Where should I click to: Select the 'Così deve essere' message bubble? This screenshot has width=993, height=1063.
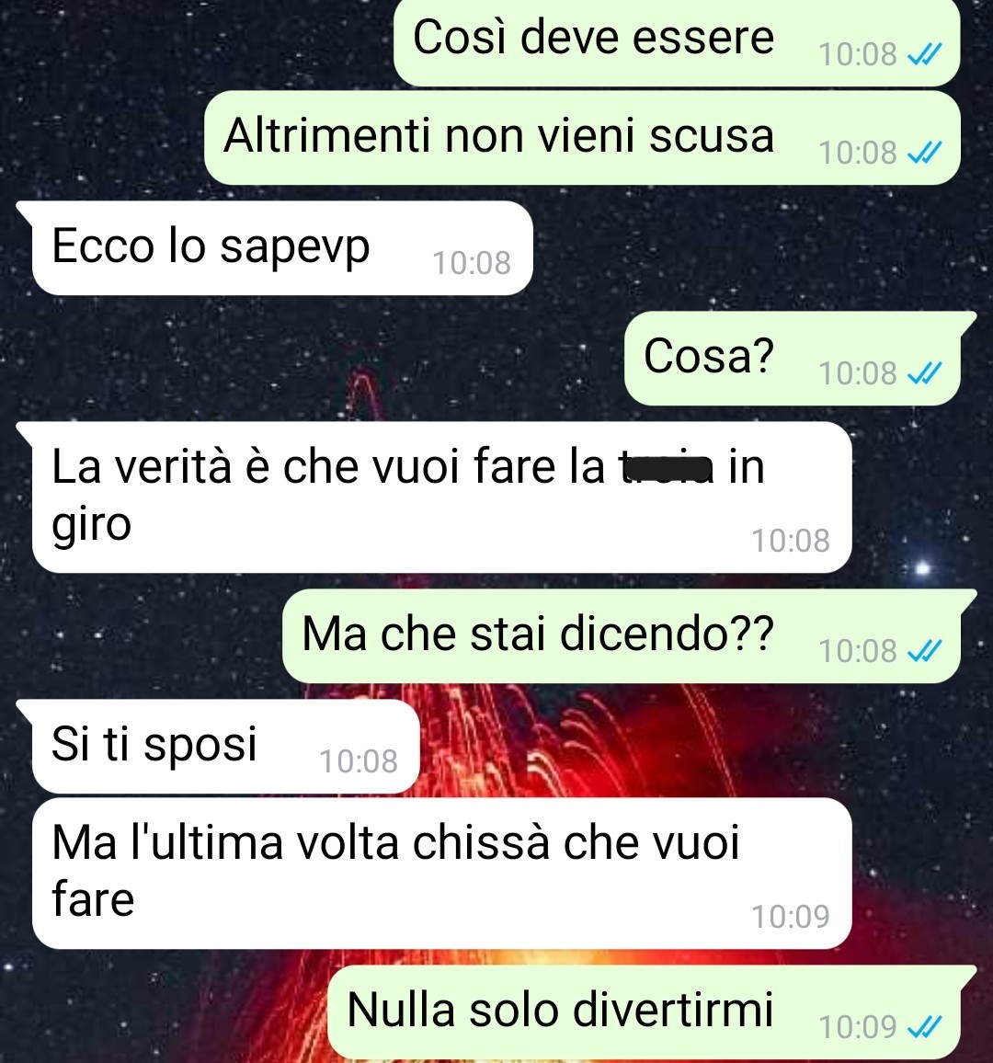677,42
